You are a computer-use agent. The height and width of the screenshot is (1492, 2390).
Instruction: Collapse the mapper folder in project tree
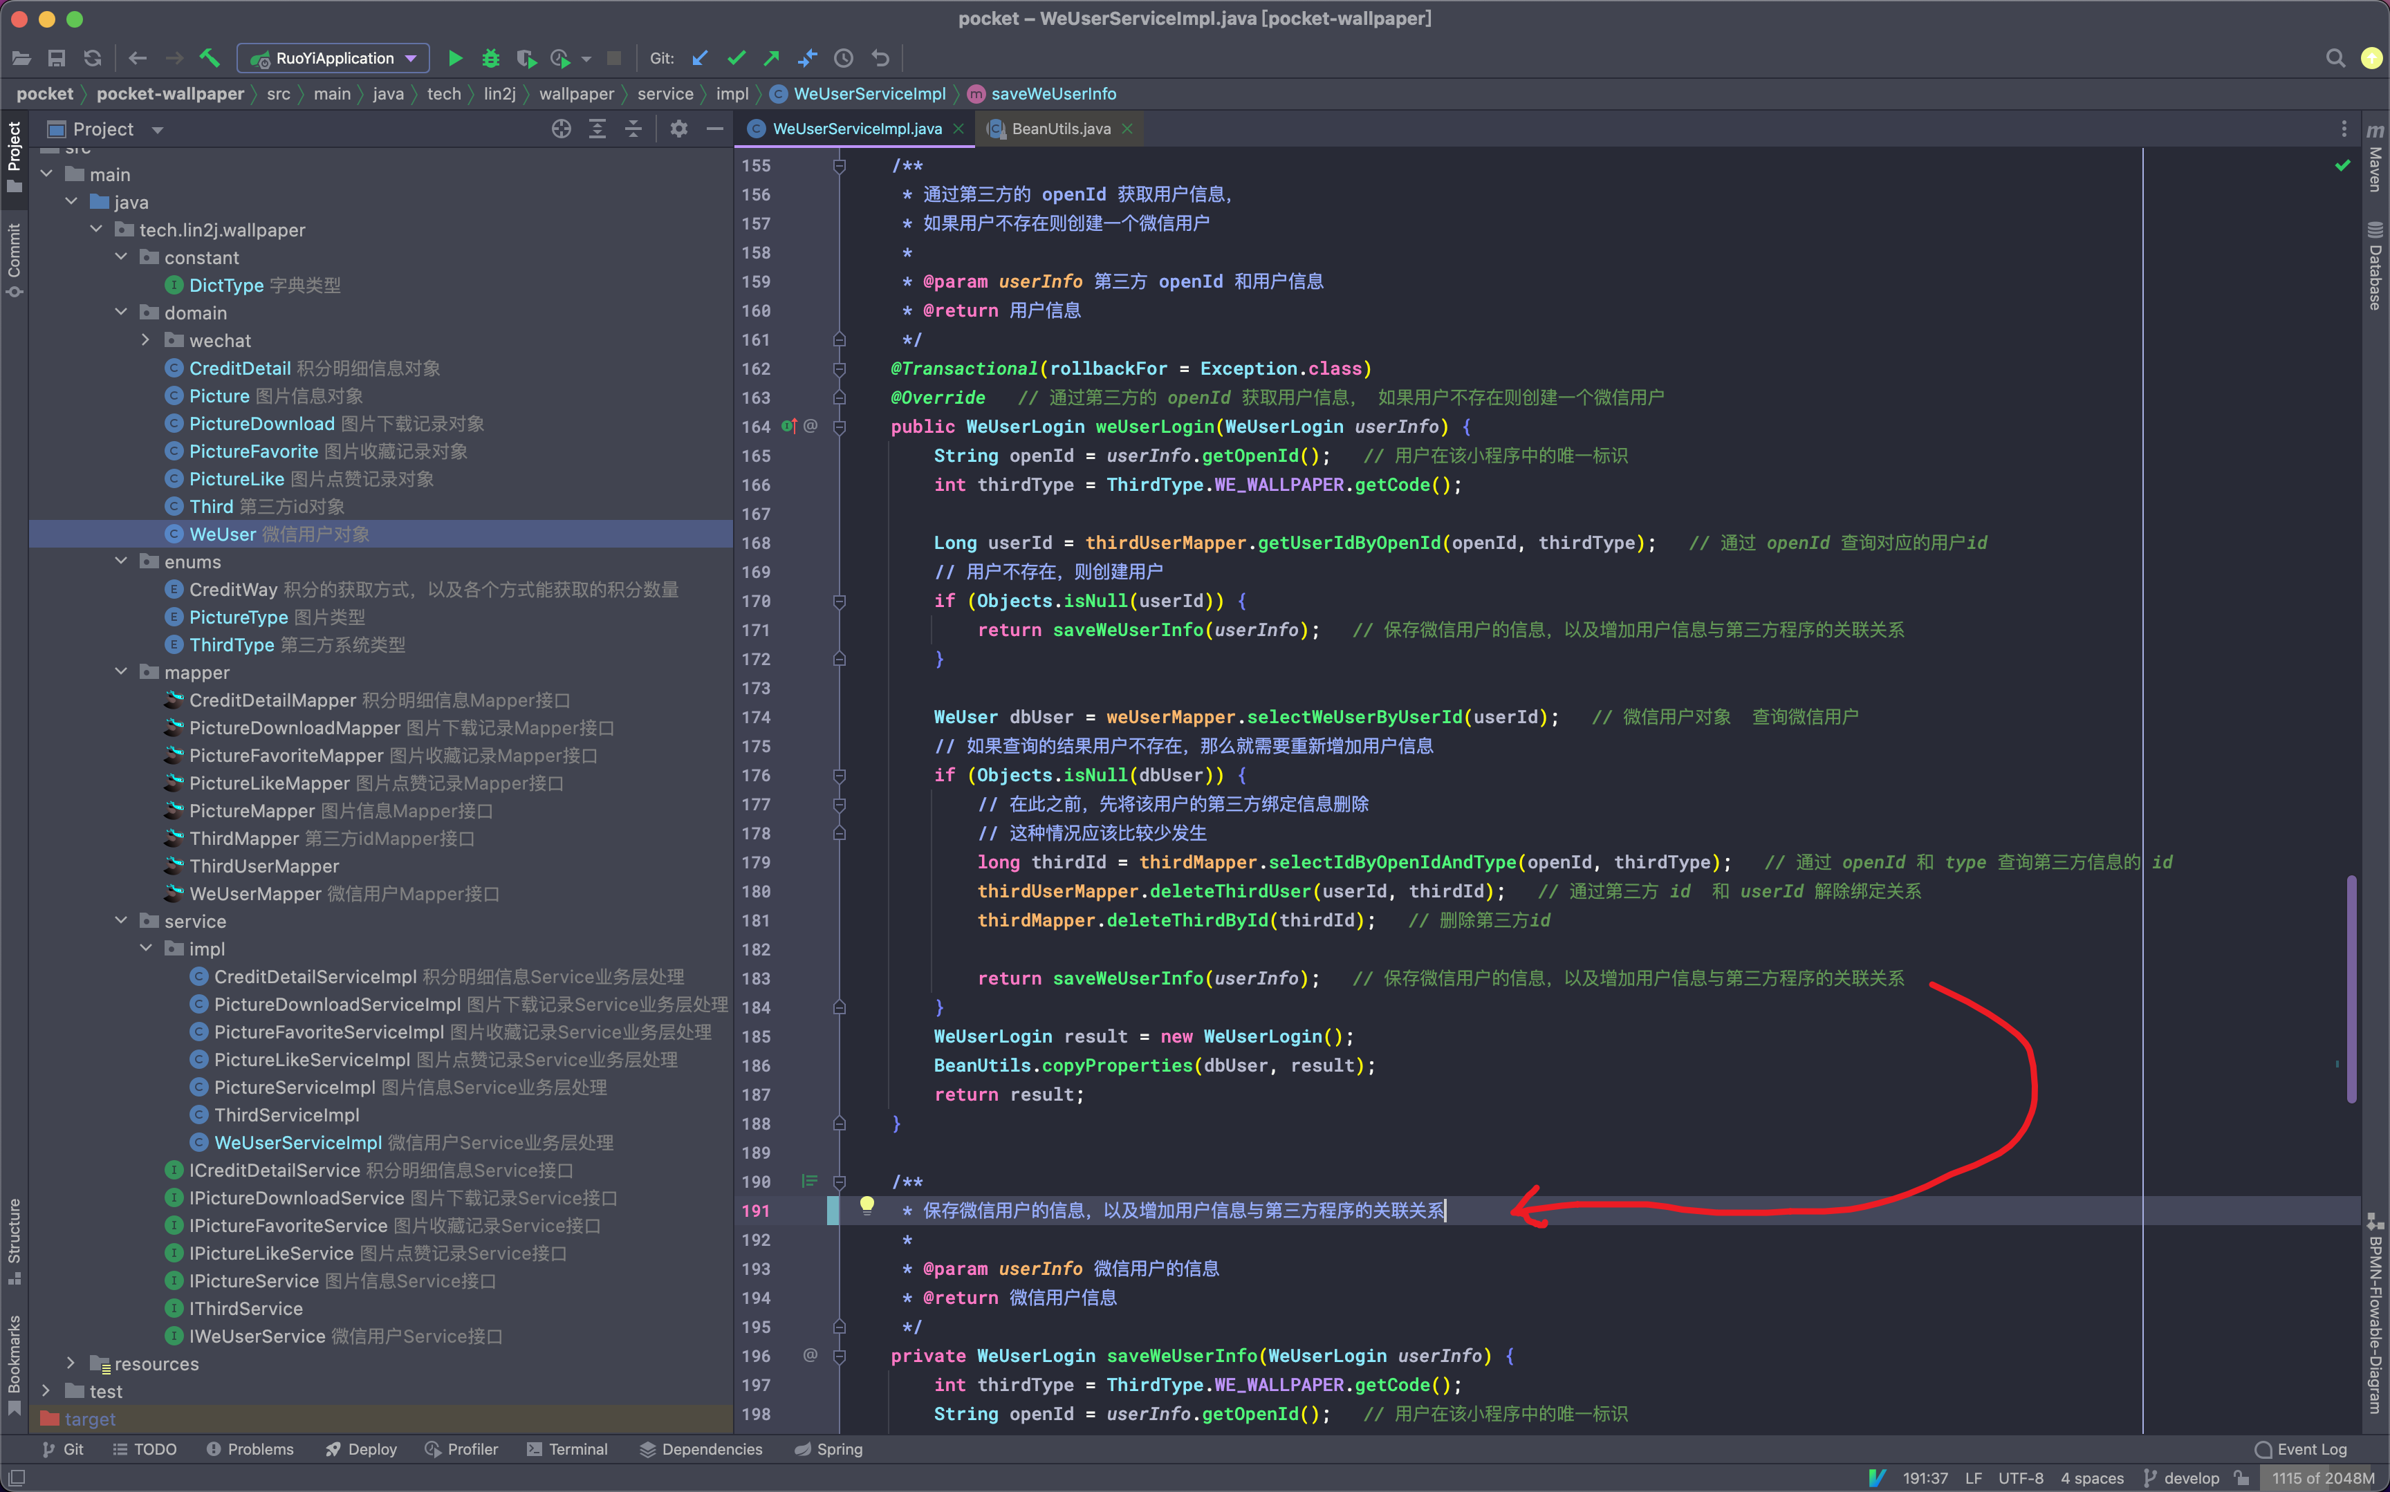point(122,672)
